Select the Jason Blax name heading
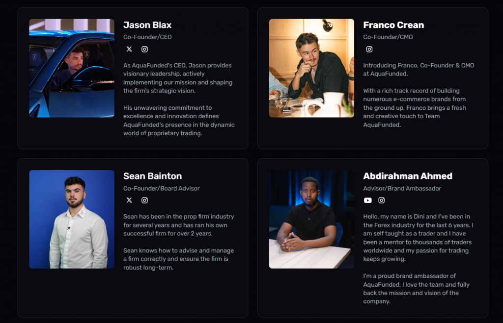The height and width of the screenshot is (323, 503). pyautogui.click(x=147, y=25)
